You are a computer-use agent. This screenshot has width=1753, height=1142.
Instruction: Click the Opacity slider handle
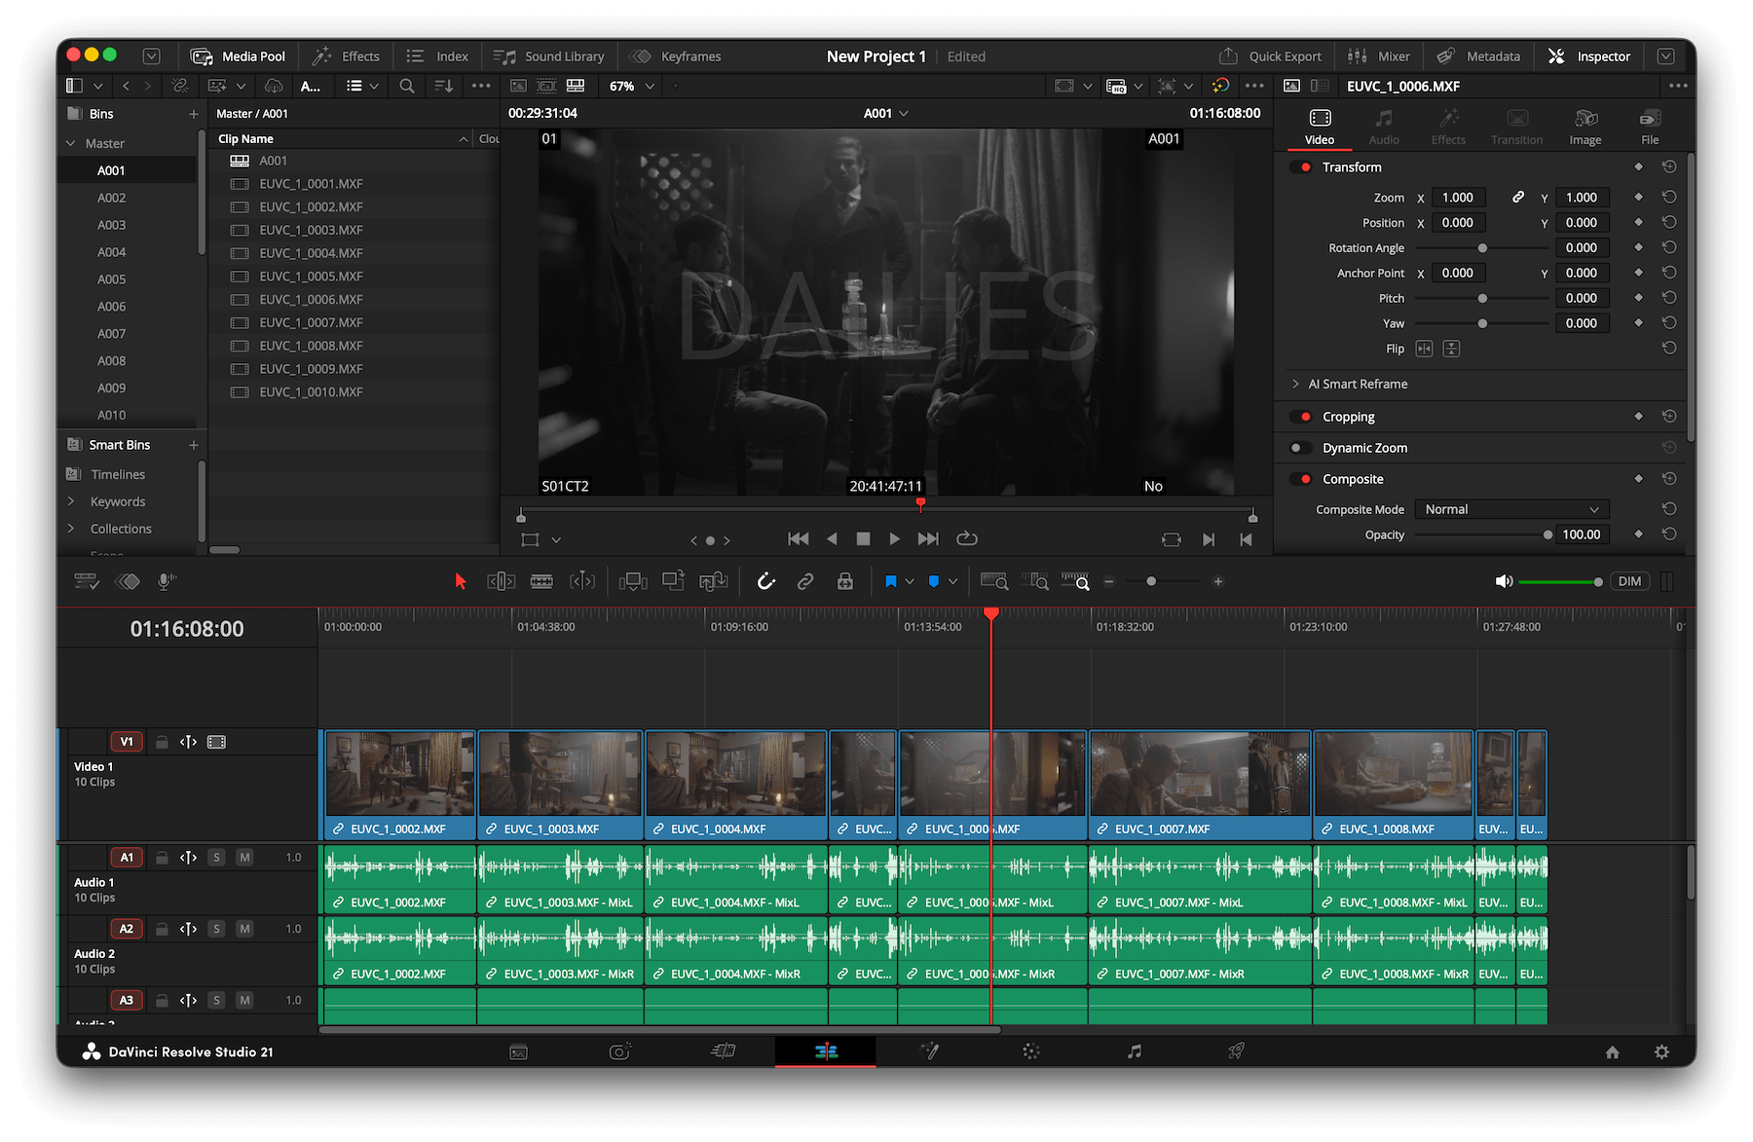[1548, 534]
